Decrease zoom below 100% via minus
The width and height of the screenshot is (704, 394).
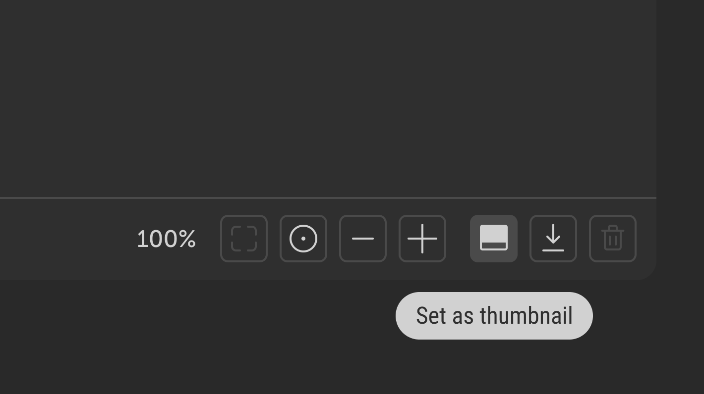coord(363,239)
